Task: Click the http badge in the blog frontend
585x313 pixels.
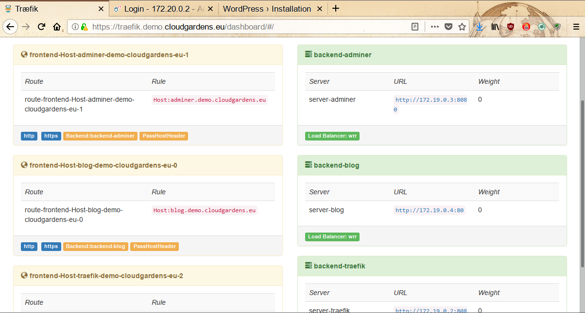Action: pos(29,247)
